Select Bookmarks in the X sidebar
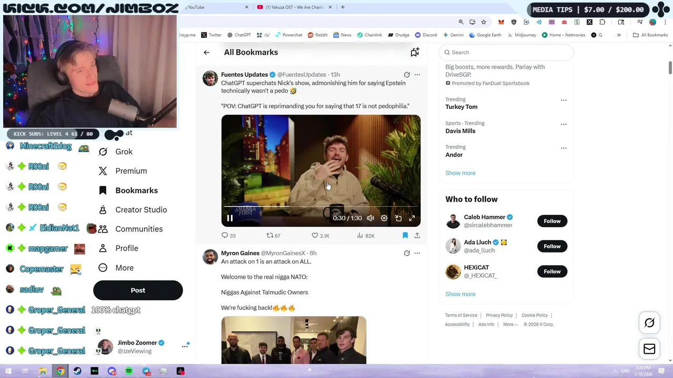The width and height of the screenshot is (673, 378). pyautogui.click(x=128, y=191)
